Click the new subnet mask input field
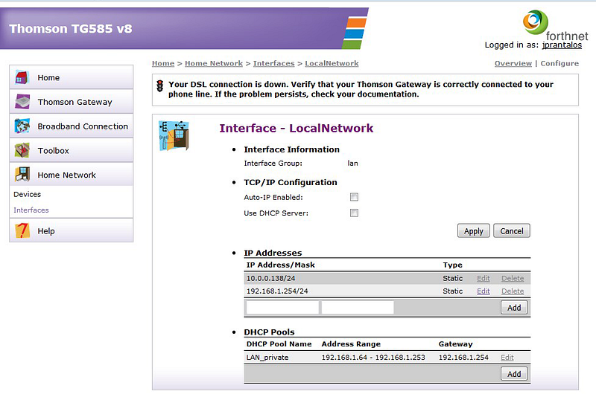The height and width of the screenshot is (394, 596). pos(358,308)
